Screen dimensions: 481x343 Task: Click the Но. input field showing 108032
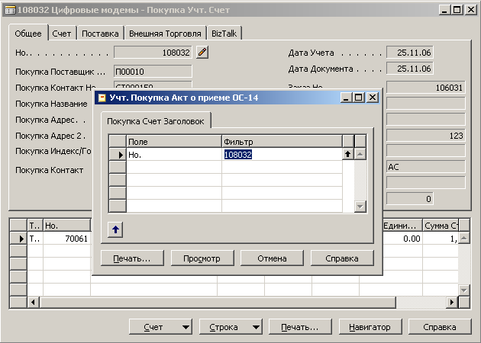(x=153, y=53)
